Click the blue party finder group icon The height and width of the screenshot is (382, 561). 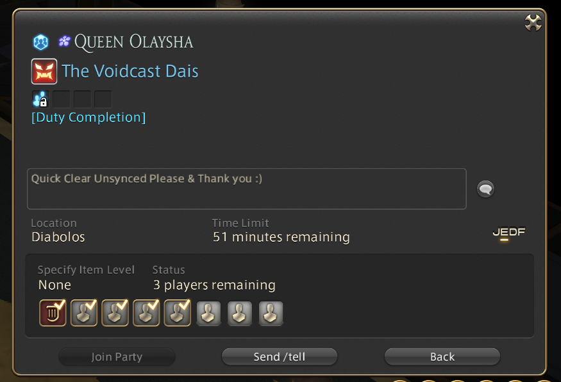[41, 42]
